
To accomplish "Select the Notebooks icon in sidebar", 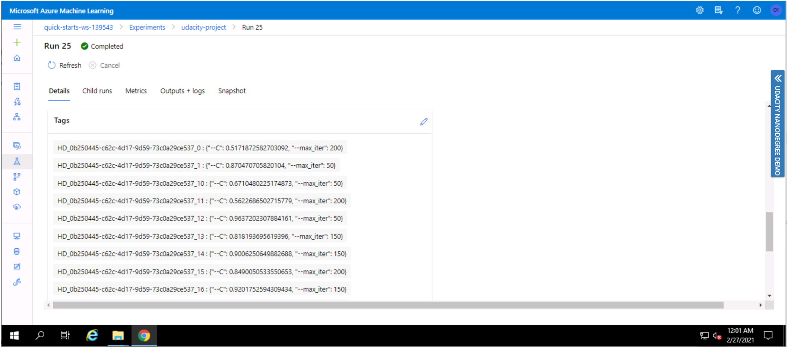I will 17,86.
